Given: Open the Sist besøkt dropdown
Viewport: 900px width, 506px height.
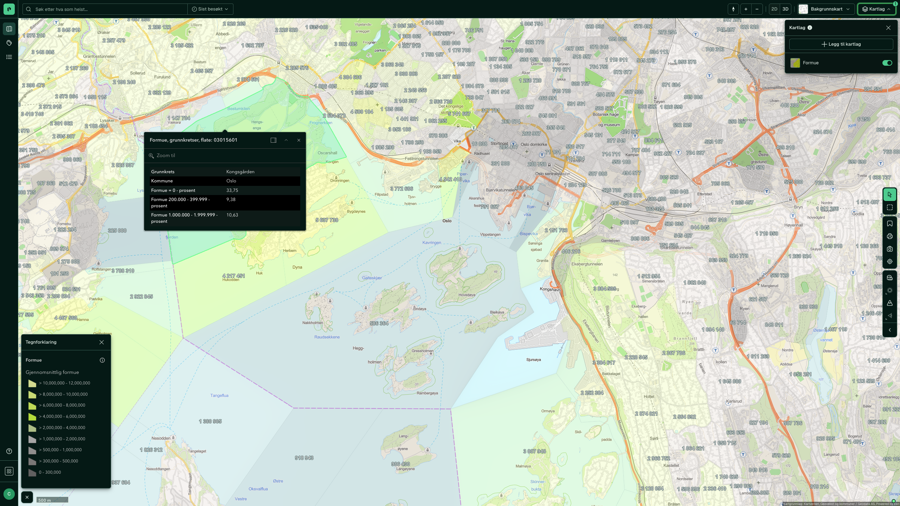Looking at the screenshot, I should click(x=210, y=9).
